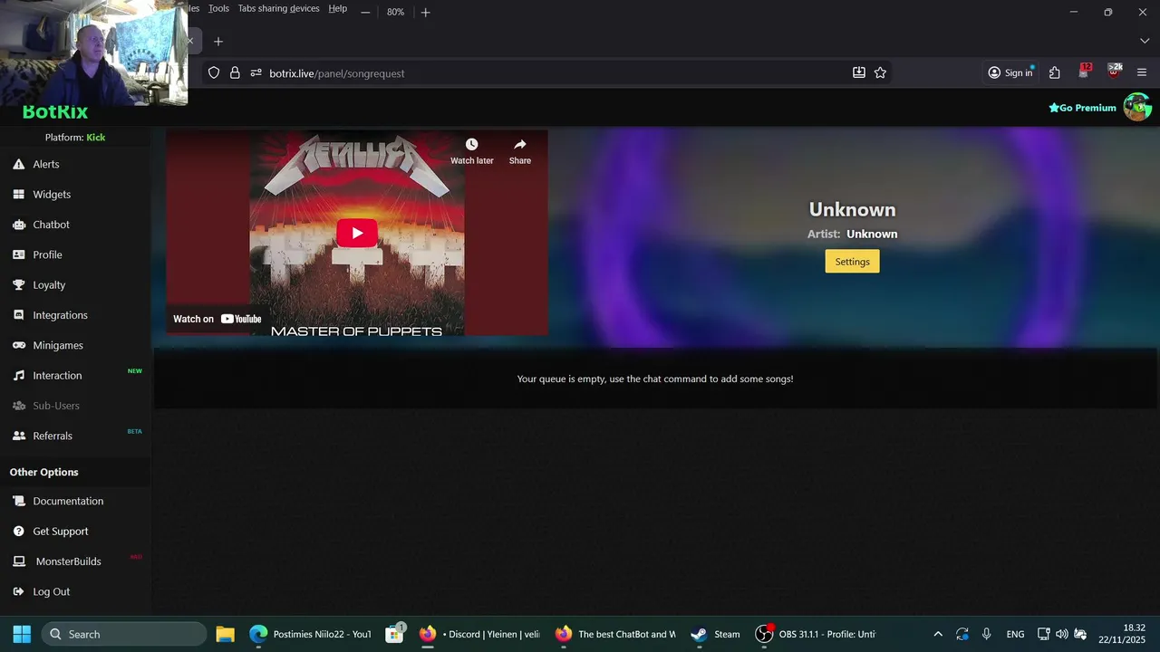Screen dimensions: 1160x652
Task: Open the user avatar in BotRix header
Action: tap(1136, 107)
